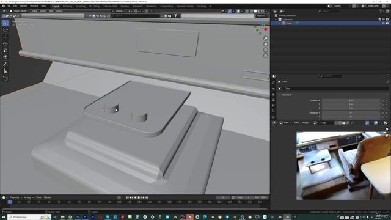Expand the Cube tree item
391x220 pixels.
280,23
